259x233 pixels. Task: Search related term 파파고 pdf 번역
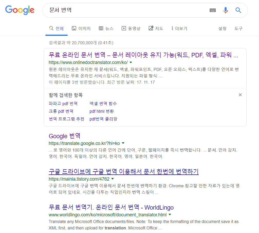coord(63,104)
